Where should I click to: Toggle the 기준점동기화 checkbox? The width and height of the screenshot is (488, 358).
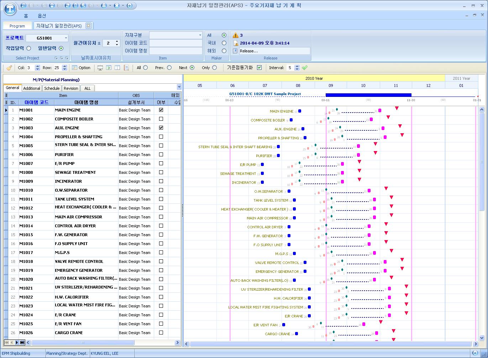pos(259,67)
